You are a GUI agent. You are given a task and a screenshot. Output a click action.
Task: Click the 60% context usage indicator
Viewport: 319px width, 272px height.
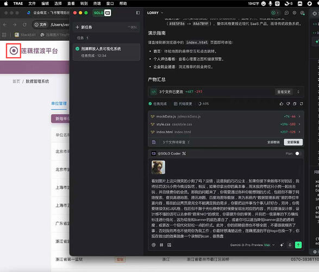coord(203,104)
